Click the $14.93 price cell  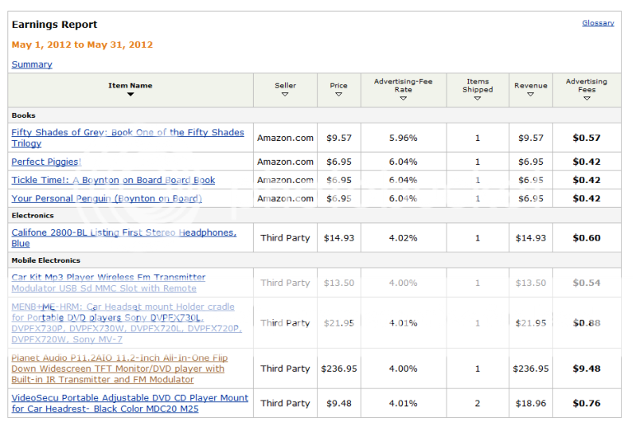(338, 238)
